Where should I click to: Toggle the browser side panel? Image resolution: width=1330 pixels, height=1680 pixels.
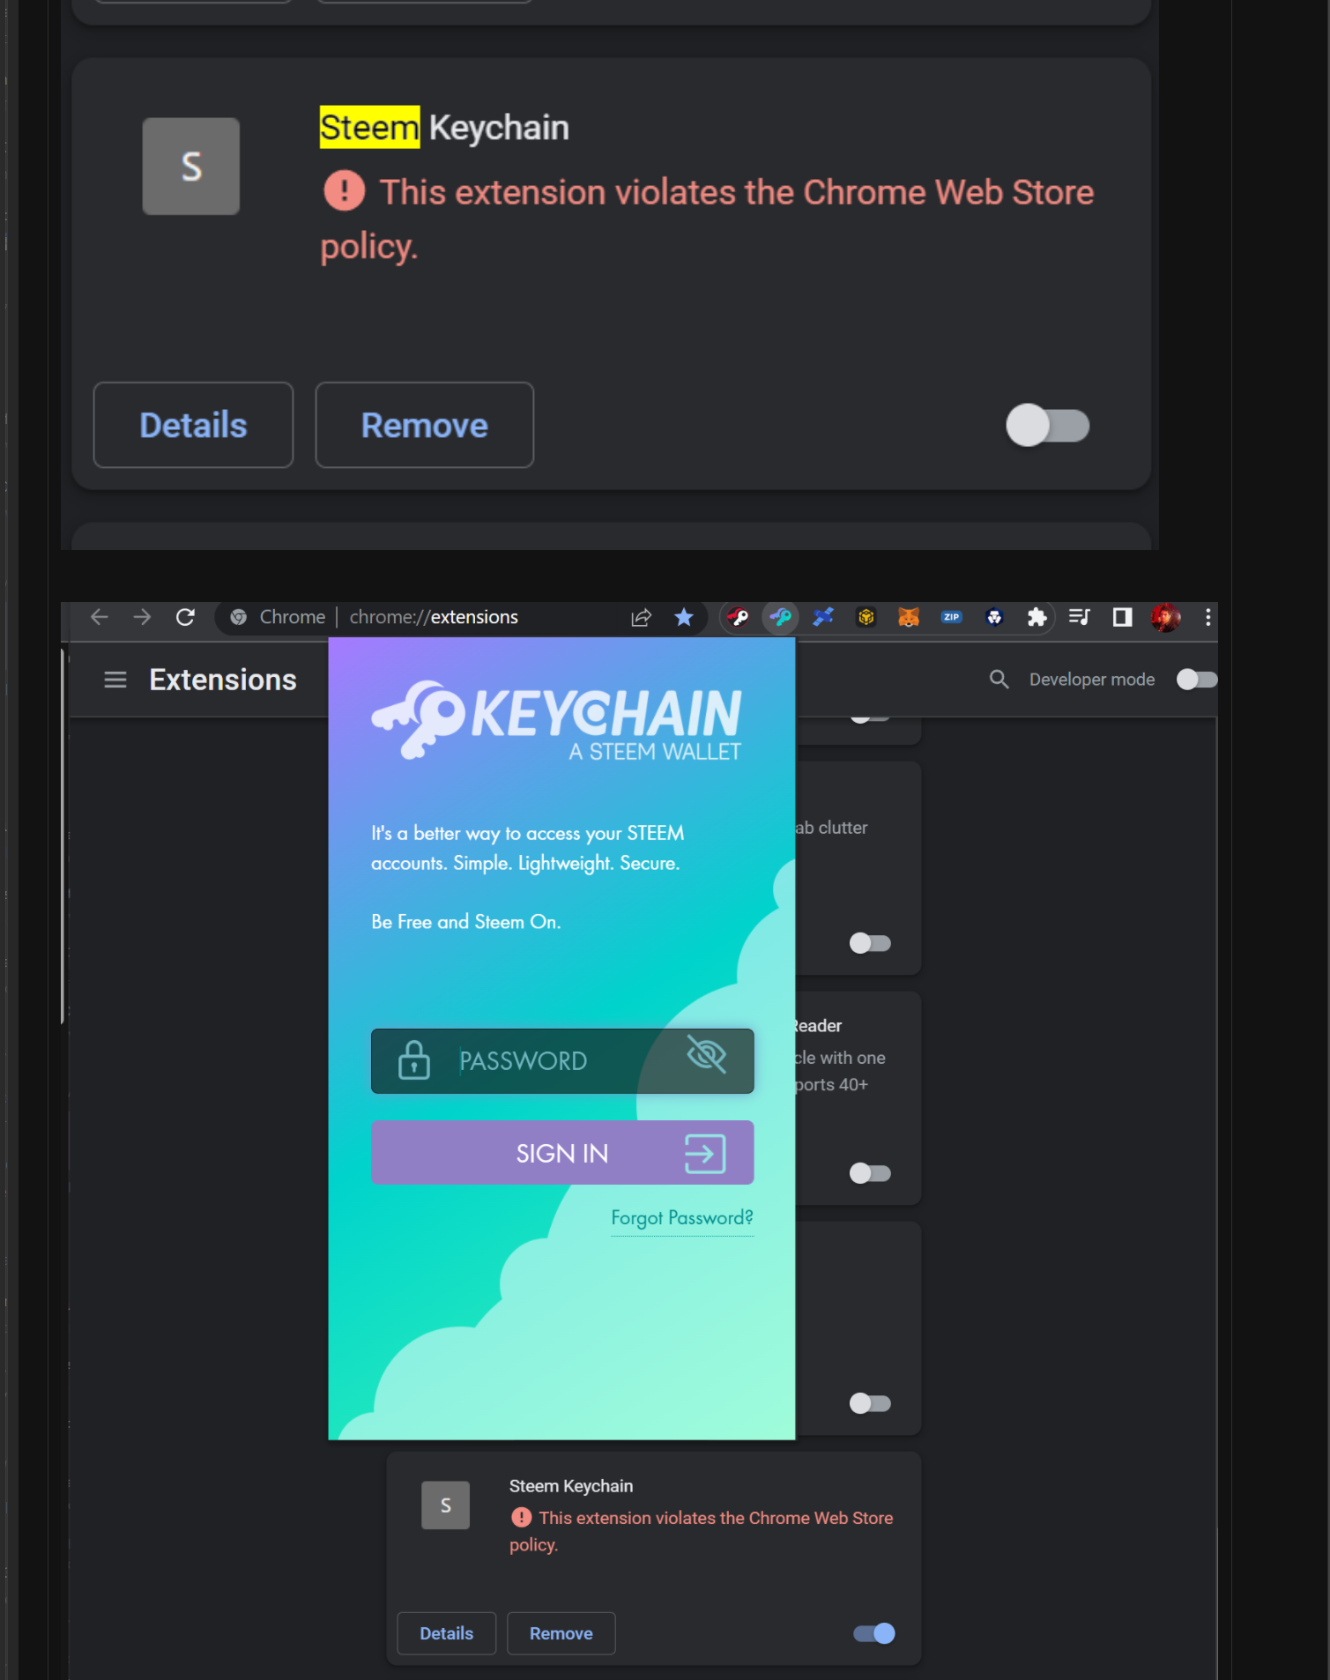1123,617
